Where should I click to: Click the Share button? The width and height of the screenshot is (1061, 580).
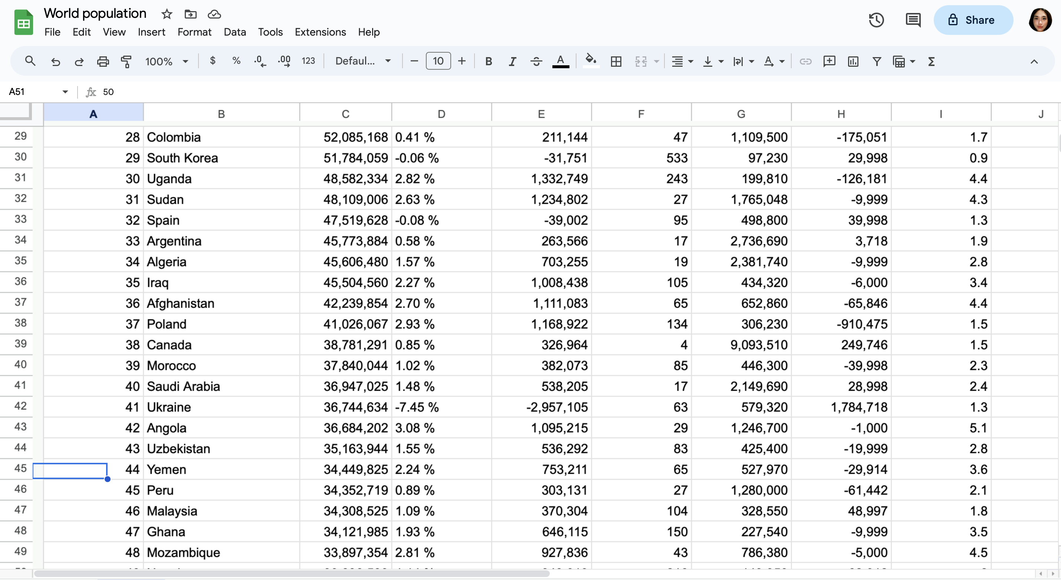click(973, 20)
